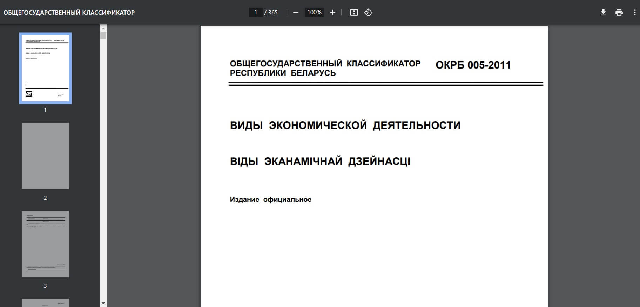Click the text 'РЕСПУБЛИКИ БЕЛАРУСЬ'

283,73
